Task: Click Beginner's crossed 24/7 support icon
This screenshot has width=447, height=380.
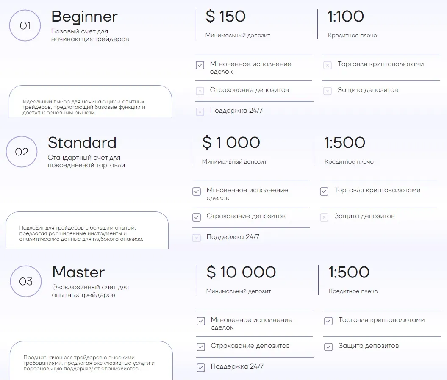Action: (x=200, y=112)
